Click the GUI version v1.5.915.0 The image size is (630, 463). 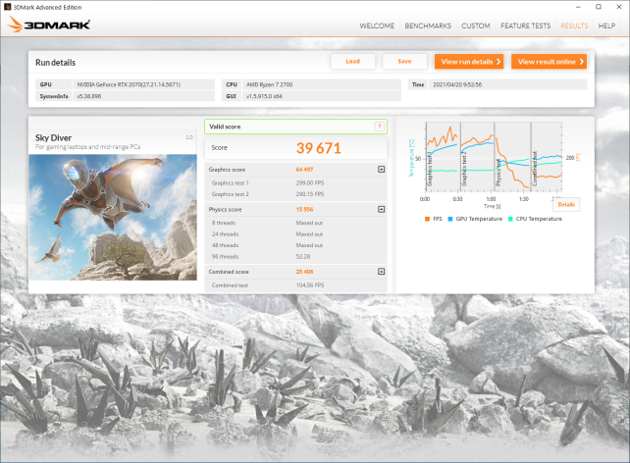click(321, 96)
